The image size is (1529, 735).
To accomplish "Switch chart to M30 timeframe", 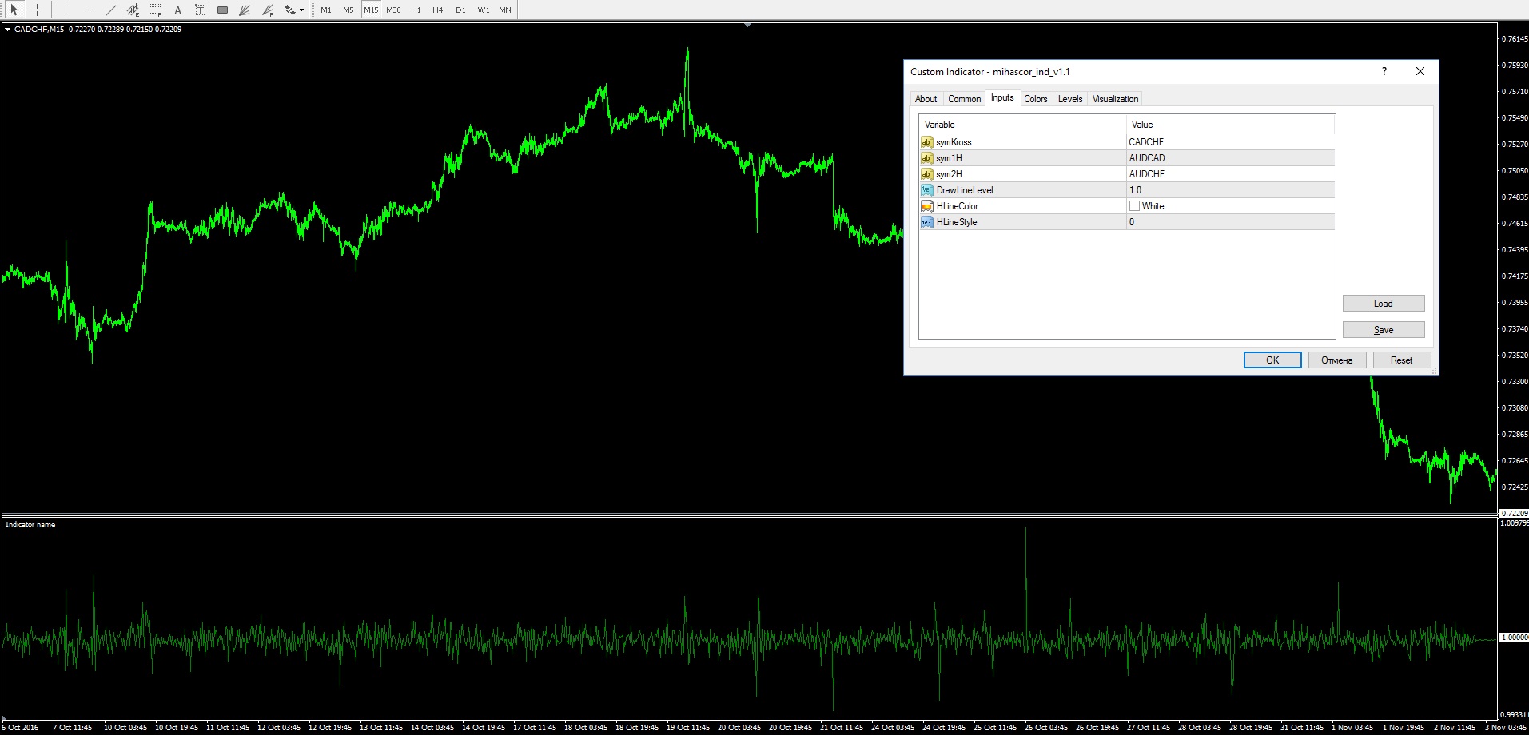I will click(x=393, y=10).
